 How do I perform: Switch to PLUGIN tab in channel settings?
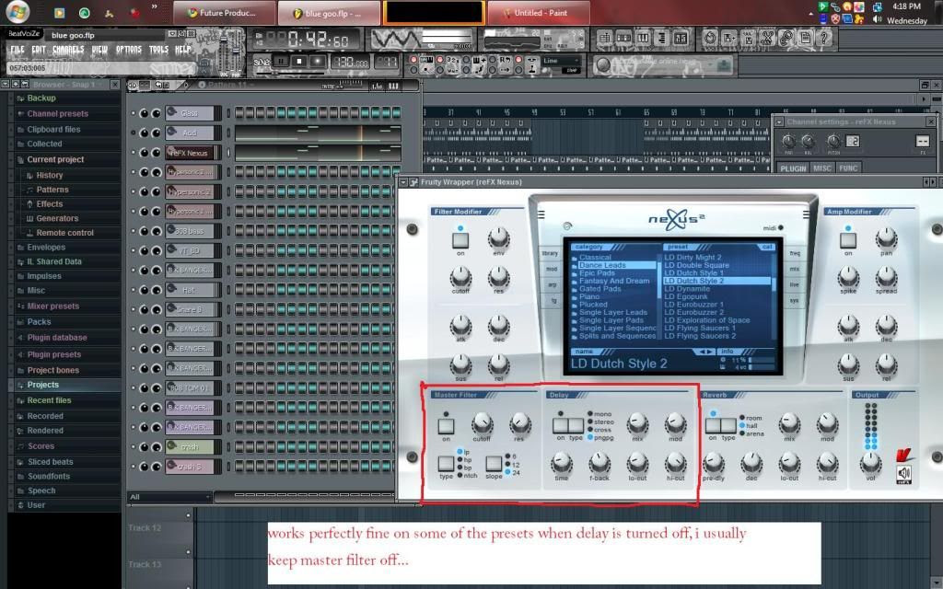click(793, 168)
